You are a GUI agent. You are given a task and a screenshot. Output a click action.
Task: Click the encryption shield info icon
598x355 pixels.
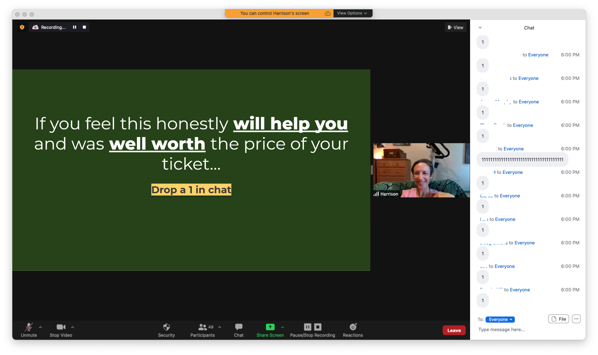pyautogui.click(x=22, y=27)
